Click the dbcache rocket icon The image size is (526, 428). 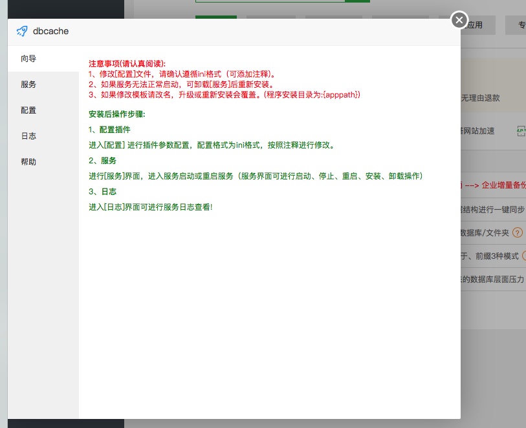[x=22, y=31]
